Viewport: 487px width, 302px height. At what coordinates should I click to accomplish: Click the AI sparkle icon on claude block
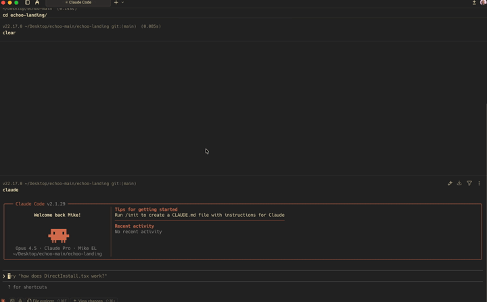[450, 184]
